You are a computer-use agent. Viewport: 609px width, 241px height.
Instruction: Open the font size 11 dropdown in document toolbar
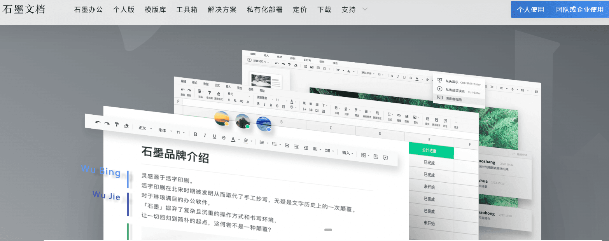180,132
